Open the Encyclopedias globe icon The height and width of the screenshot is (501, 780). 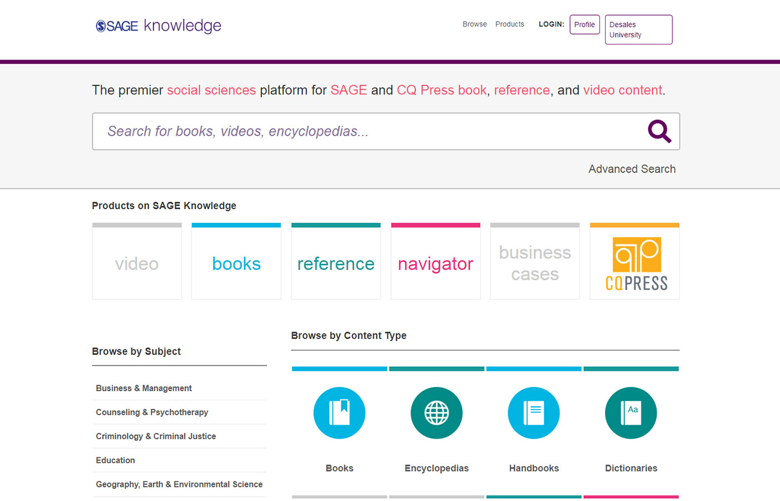437,413
